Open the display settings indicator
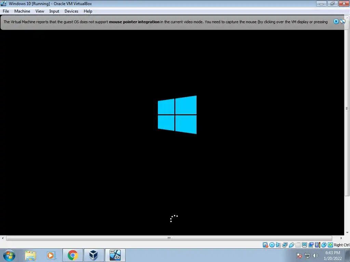This screenshot has height=262, width=350. 304,245
